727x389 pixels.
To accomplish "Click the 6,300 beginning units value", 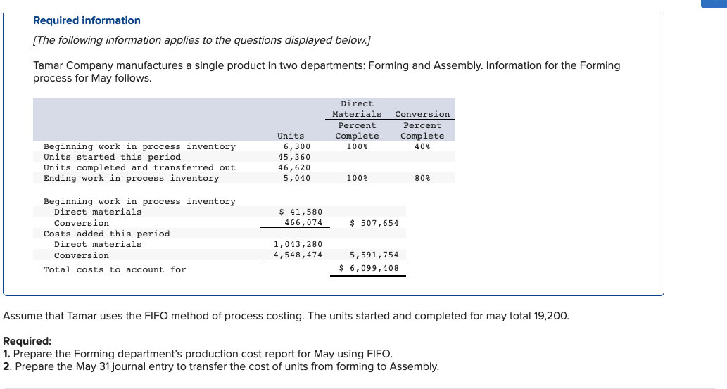I will tap(297, 146).
